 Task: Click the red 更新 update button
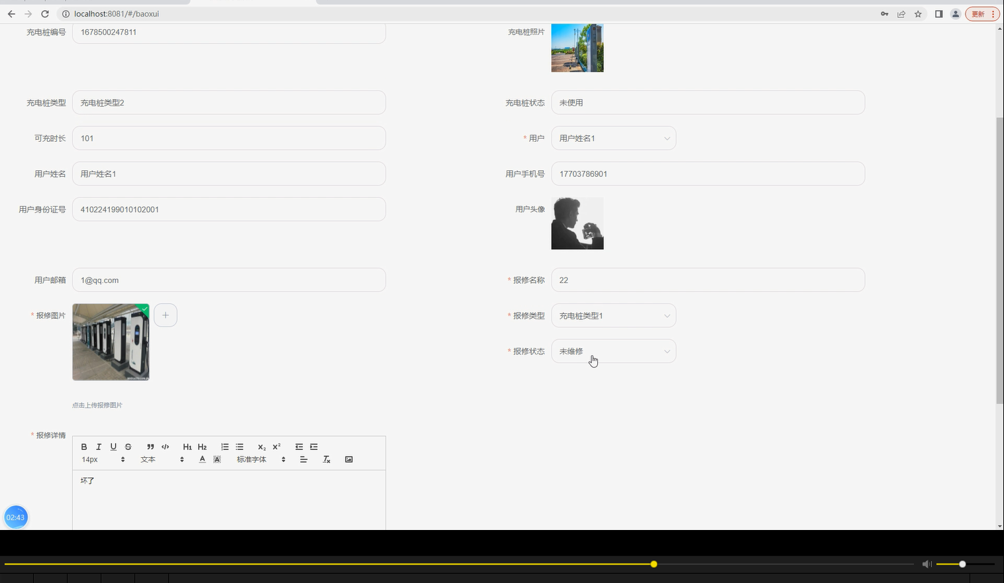click(979, 13)
